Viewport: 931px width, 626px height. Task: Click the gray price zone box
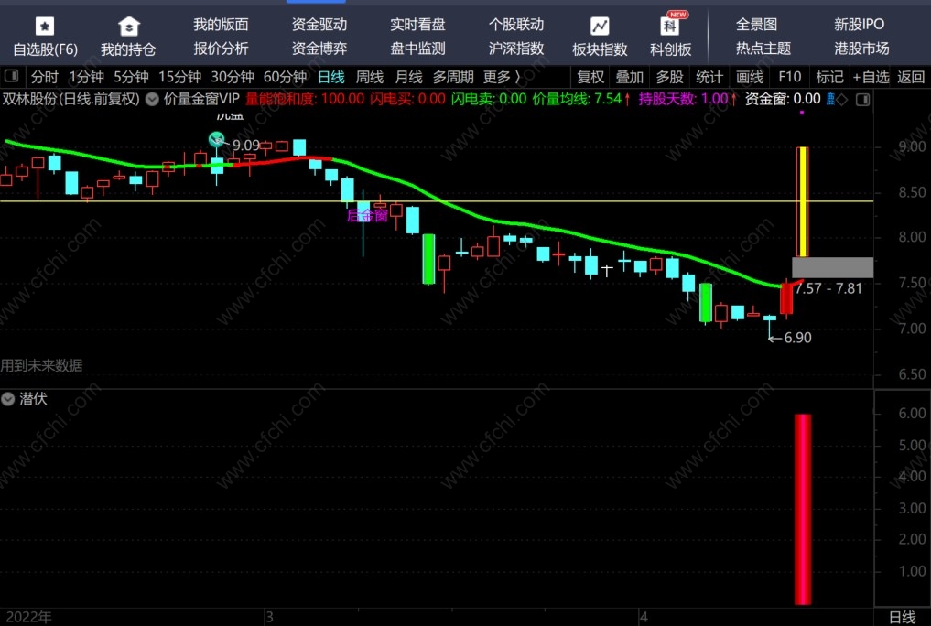coord(832,267)
